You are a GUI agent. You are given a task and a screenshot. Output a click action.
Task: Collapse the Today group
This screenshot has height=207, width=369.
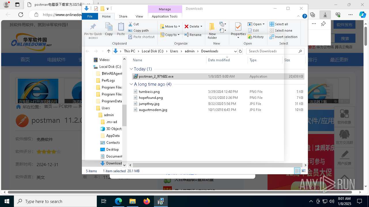tap(131, 69)
